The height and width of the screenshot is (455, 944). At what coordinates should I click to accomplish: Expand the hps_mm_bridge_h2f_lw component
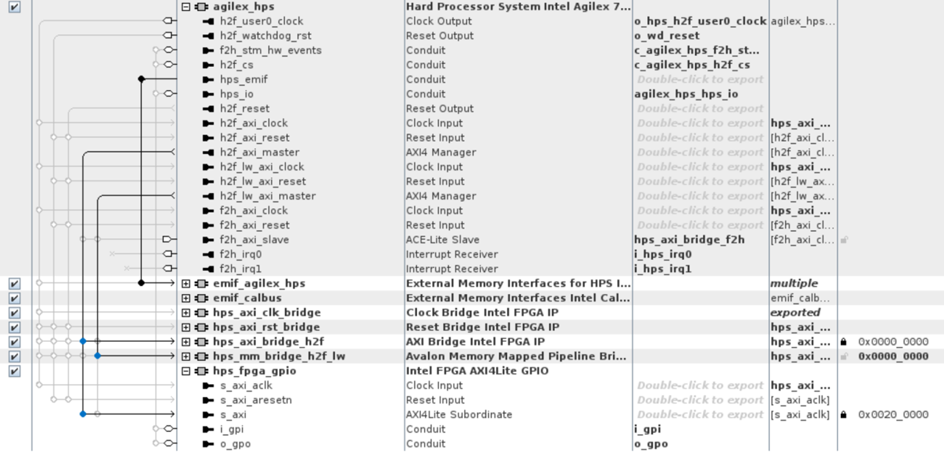[x=186, y=356]
